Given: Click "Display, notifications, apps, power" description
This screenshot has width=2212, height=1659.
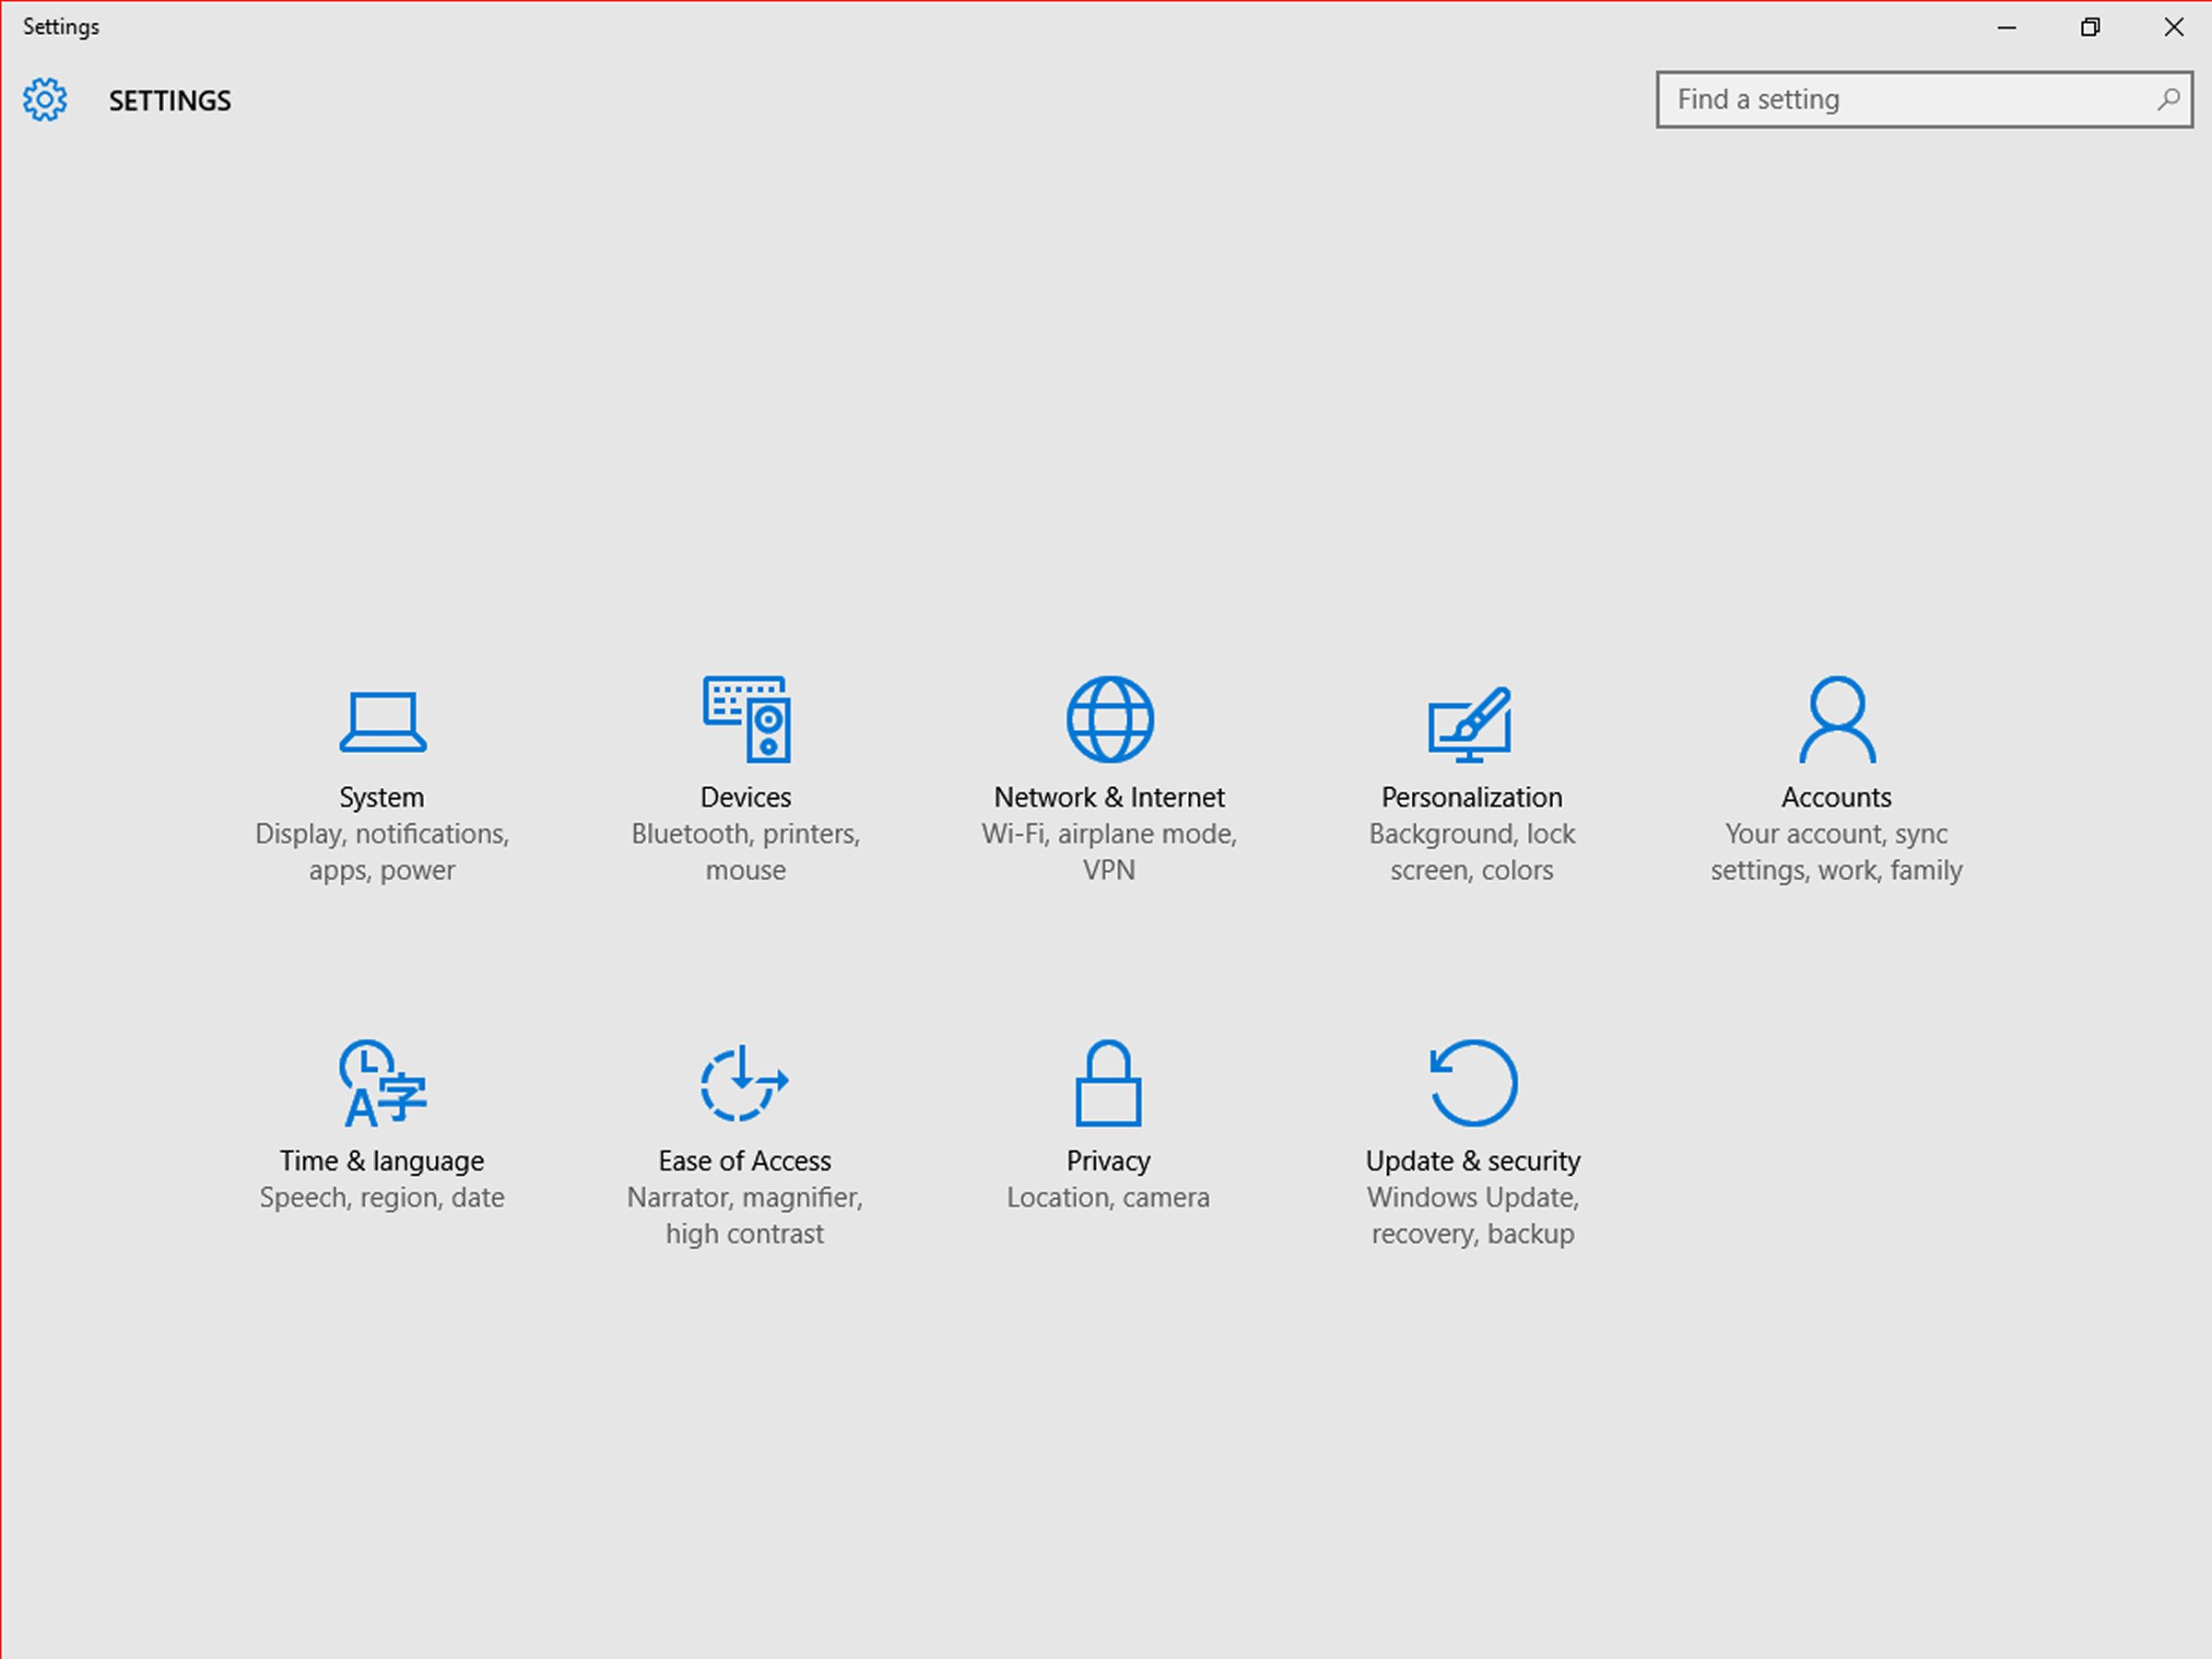Looking at the screenshot, I should click(382, 852).
